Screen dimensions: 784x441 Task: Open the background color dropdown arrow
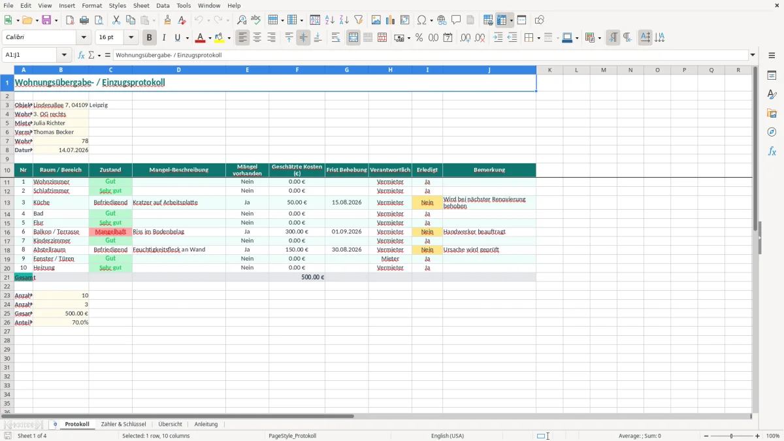coord(229,38)
